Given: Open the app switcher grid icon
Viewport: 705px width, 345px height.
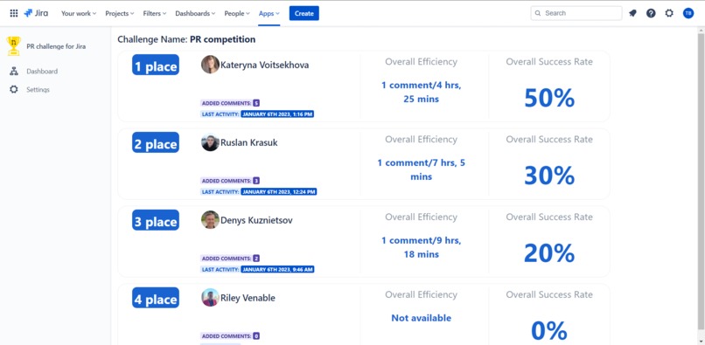Looking at the screenshot, I should [x=14, y=13].
